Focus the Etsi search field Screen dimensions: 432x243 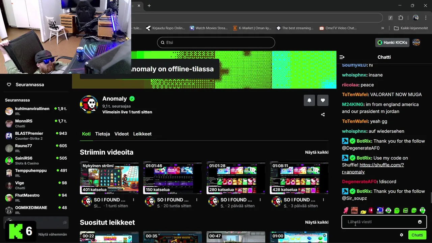(x=216, y=43)
